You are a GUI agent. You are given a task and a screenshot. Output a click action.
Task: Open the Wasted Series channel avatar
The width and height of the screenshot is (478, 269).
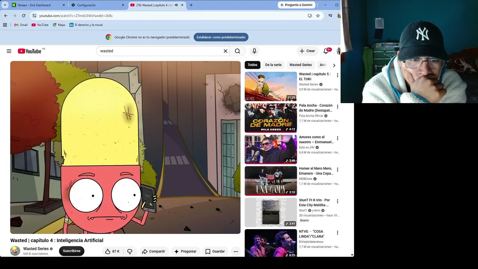click(15, 251)
